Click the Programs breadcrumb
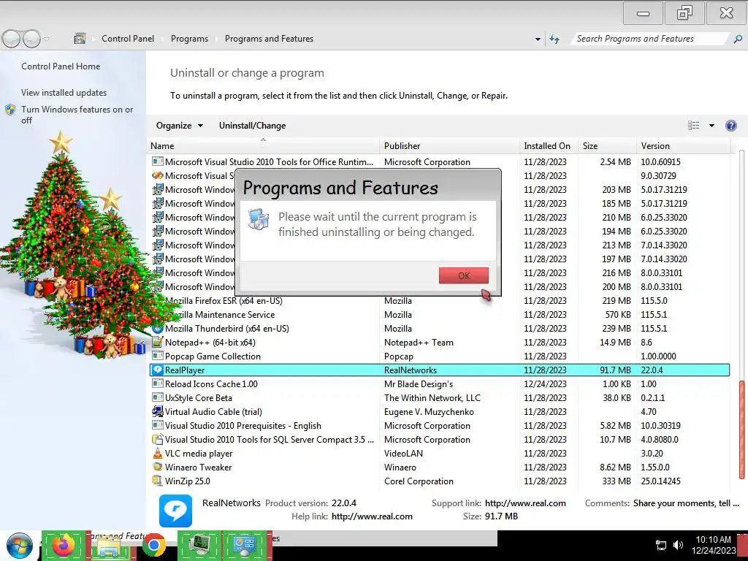748x561 pixels. click(x=189, y=39)
